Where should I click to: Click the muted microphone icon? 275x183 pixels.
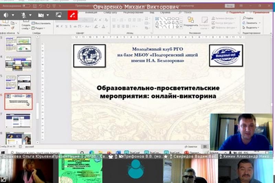[24, 15]
